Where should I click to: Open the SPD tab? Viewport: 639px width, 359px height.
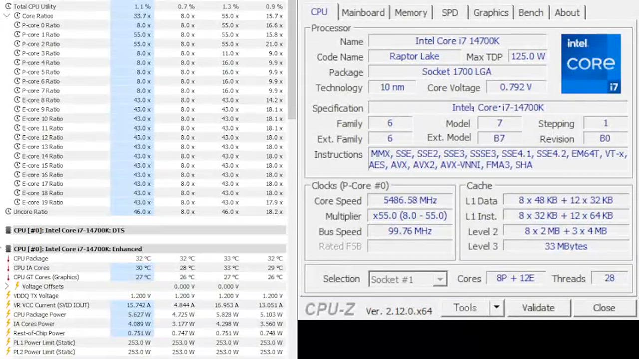[450, 13]
